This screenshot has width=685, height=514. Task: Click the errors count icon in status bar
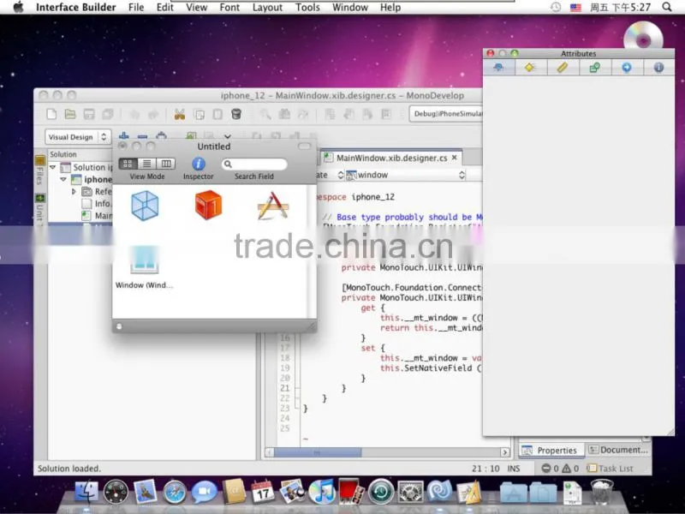pos(546,469)
